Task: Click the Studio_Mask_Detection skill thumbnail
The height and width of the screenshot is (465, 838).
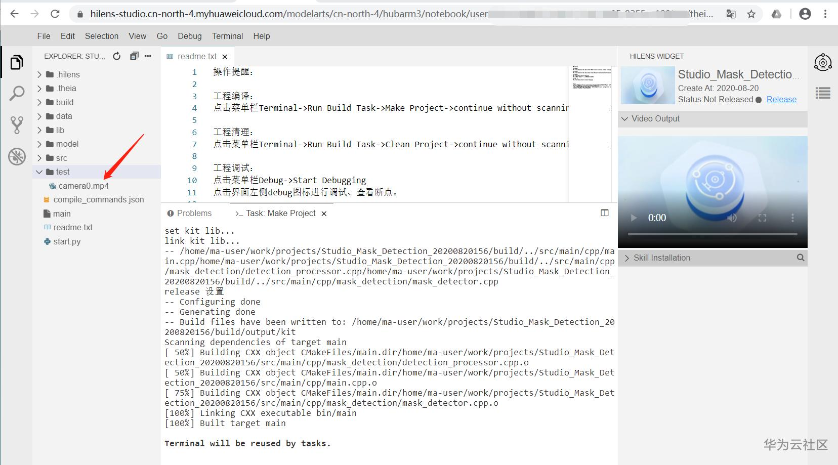Action: pos(647,86)
